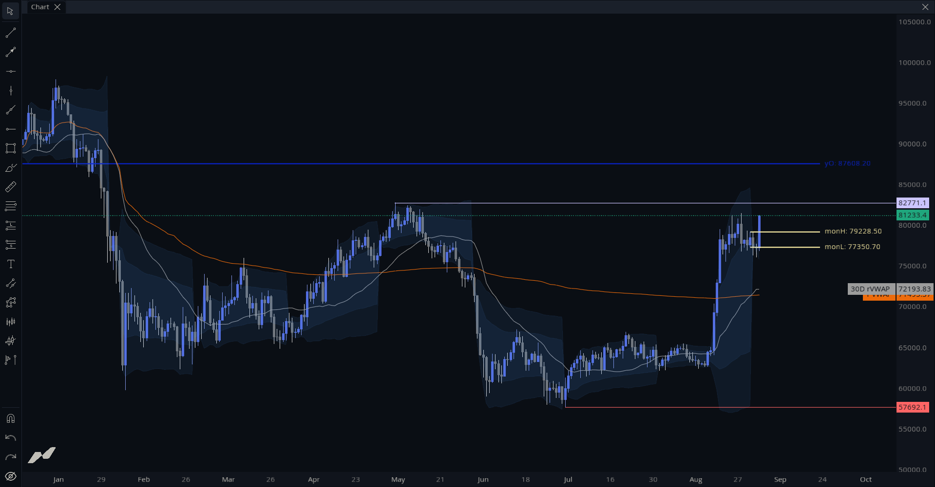This screenshot has width=935, height=487.
Task: Click the yO: 87608.20 label
Action: (x=847, y=163)
